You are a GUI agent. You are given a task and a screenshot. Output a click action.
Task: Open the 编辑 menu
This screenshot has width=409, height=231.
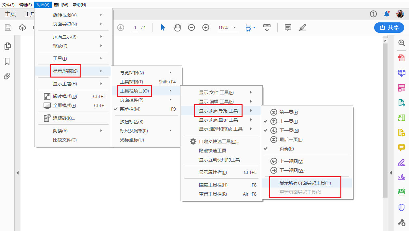point(25,5)
